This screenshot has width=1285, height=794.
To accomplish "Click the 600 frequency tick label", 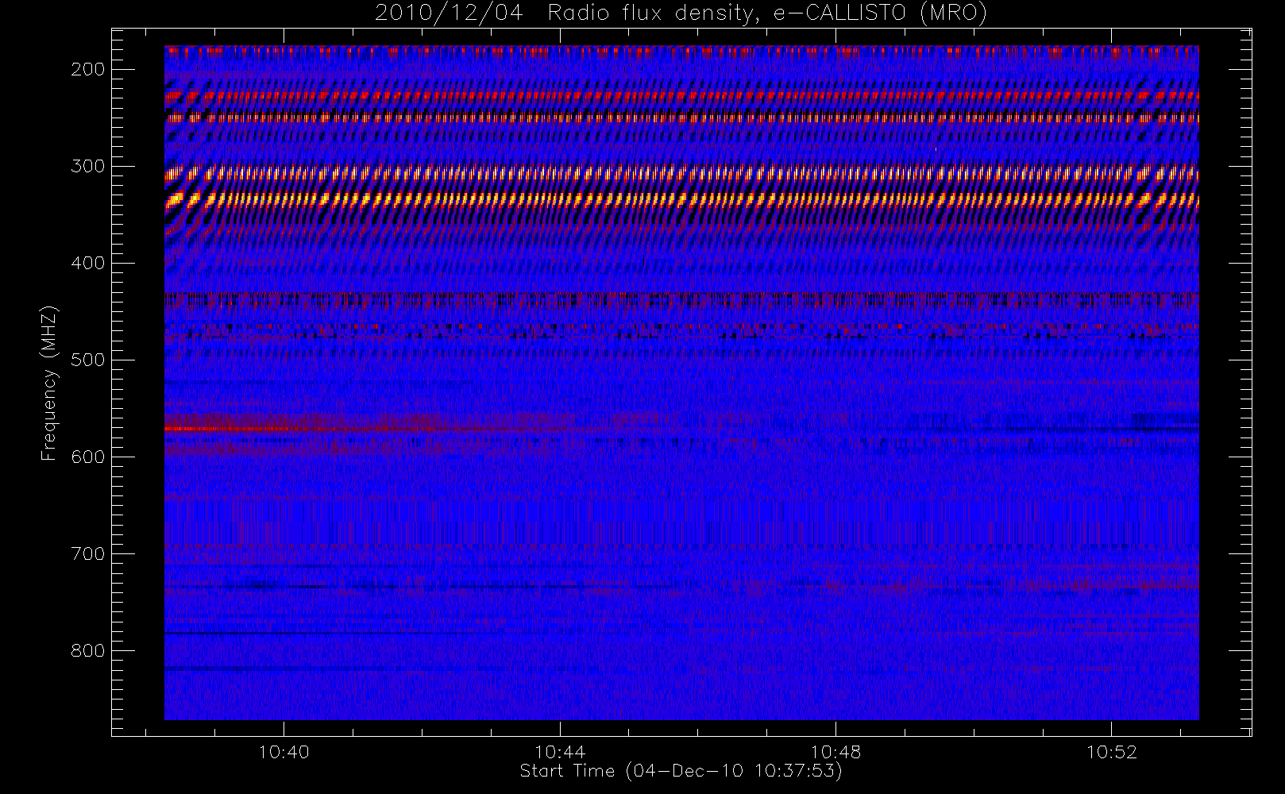I will (x=88, y=457).
